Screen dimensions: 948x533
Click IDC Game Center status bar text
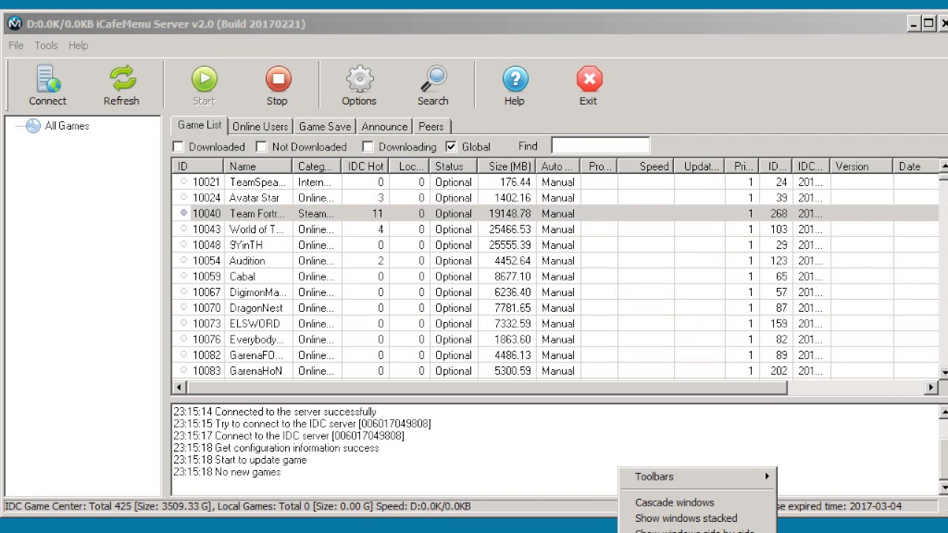238,506
